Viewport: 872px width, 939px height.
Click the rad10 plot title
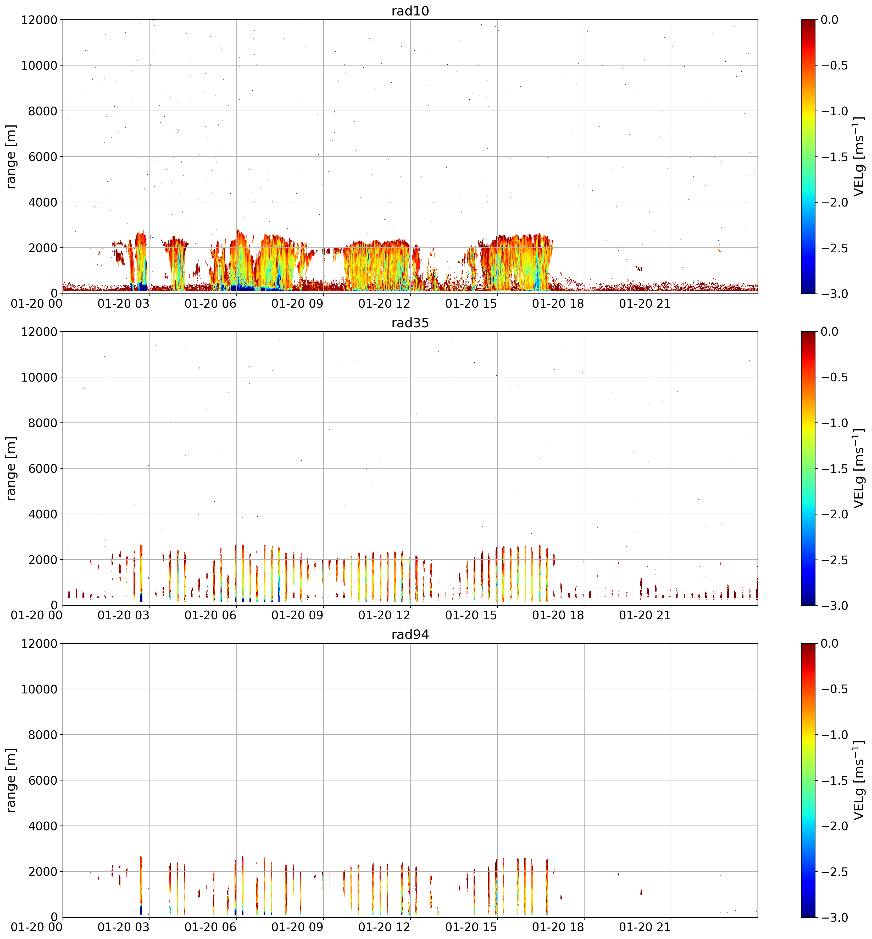coord(410,11)
